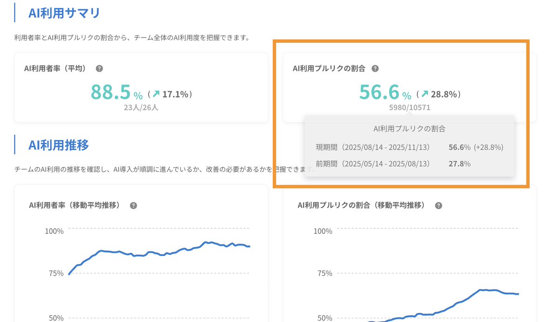Click the 75% axis label in AI利用者率 chart
The height and width of the screenshot is (322, 559).
click(56, 273)
